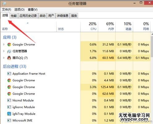Click the Chrome icon in 125.4 MB row
The image size is (153, 124).
pyautogui.click(x=9, y=87)
